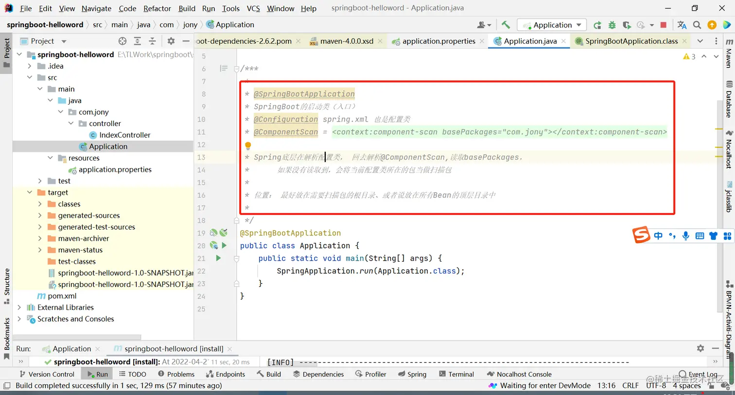
Task: Open Search Everywhere magnifier icon
Action: pyautogui.click(x=697, y=25)
